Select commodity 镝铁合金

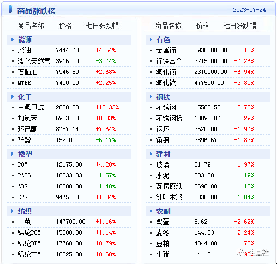[x=170, y=61]
